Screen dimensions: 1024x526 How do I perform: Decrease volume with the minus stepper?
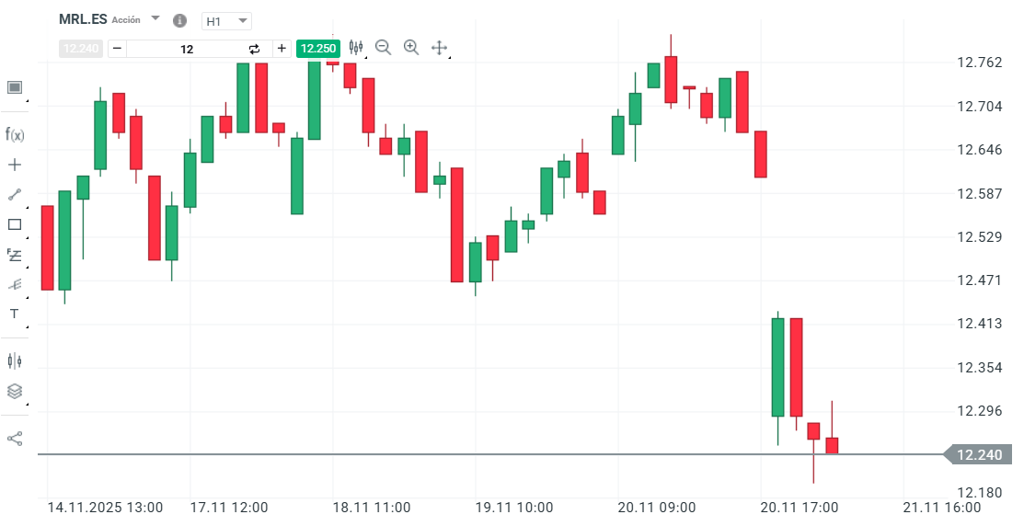[118, 49]
